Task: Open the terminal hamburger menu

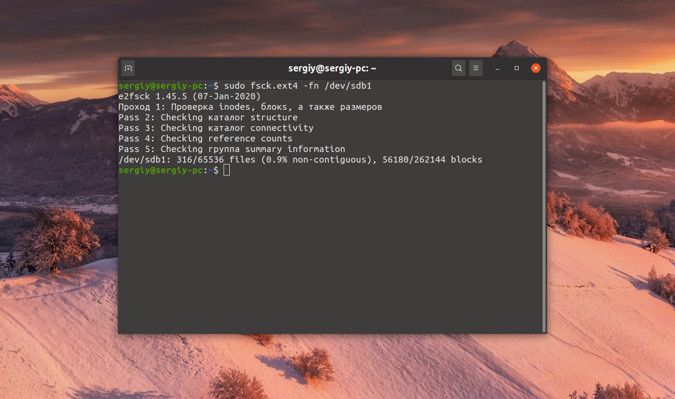Action: coord(476,69)
